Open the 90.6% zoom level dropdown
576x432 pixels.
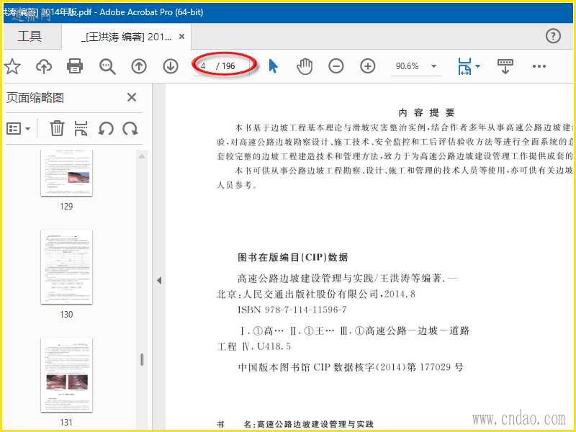[x=433, y=66]
